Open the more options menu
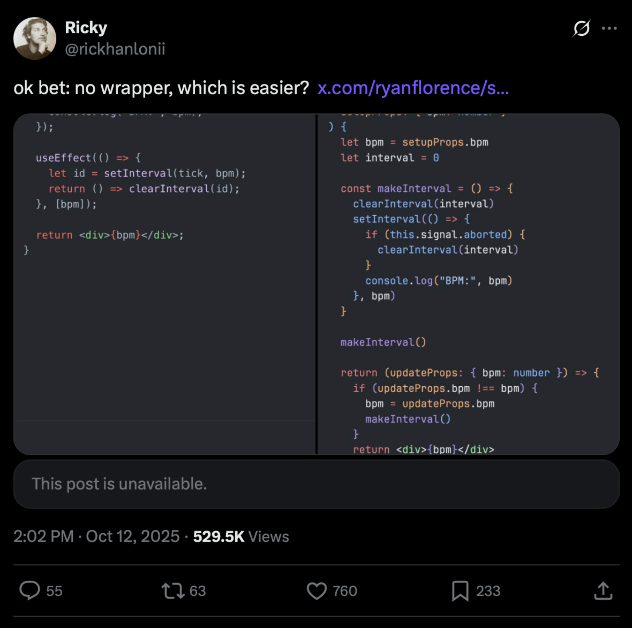The width and height of the screenshot is (632, 628). 610,29
